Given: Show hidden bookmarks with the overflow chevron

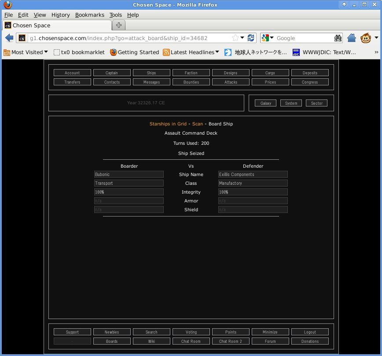Looking at the screenshot, I should coord(375,52).
